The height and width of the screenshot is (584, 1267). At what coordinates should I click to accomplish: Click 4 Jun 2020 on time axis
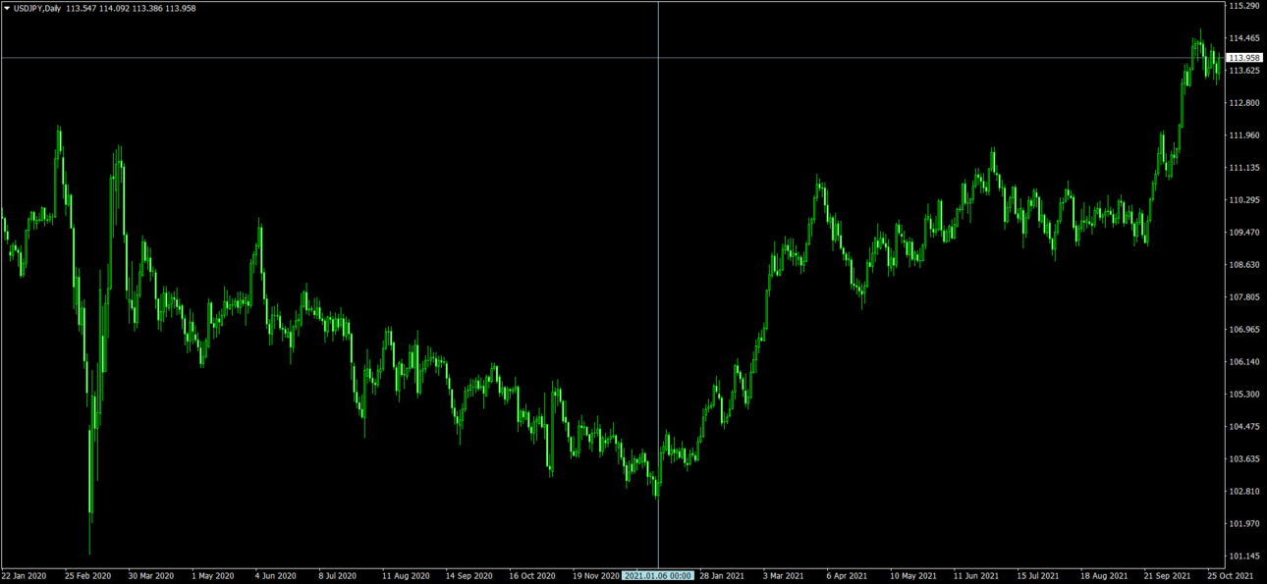tap(276, 576)
